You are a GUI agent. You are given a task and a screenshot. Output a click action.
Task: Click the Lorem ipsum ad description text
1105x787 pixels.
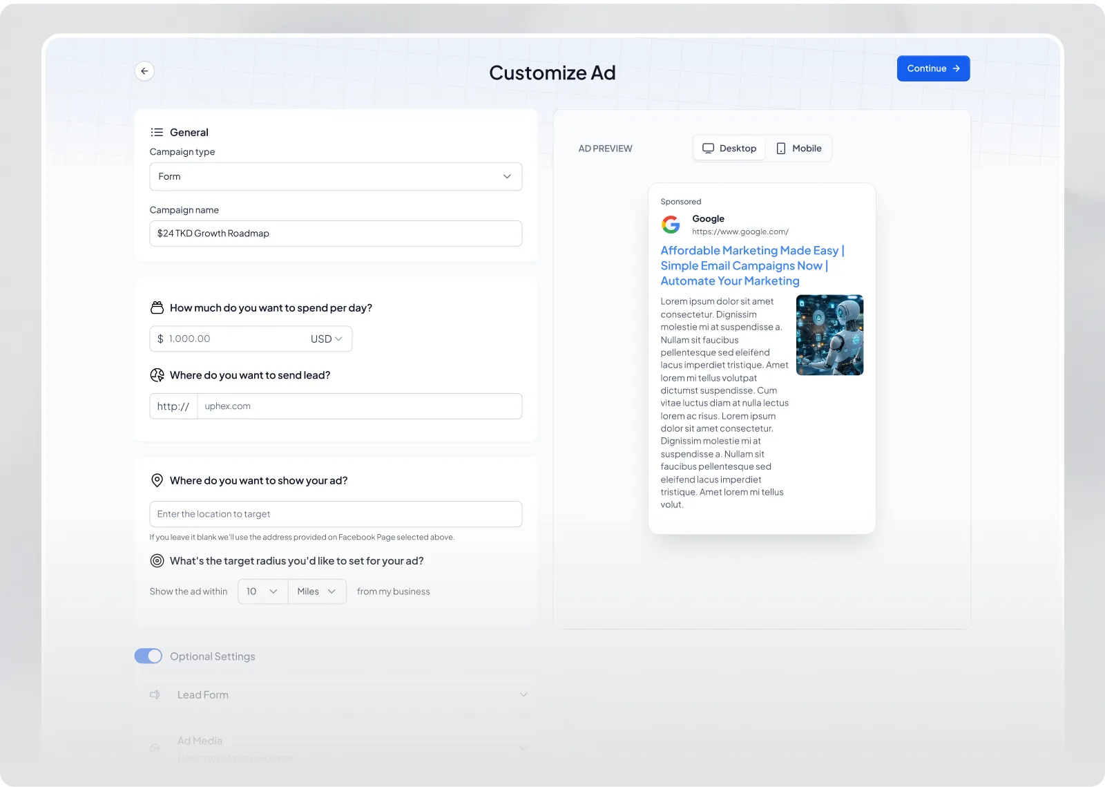[x=724, y=403]
